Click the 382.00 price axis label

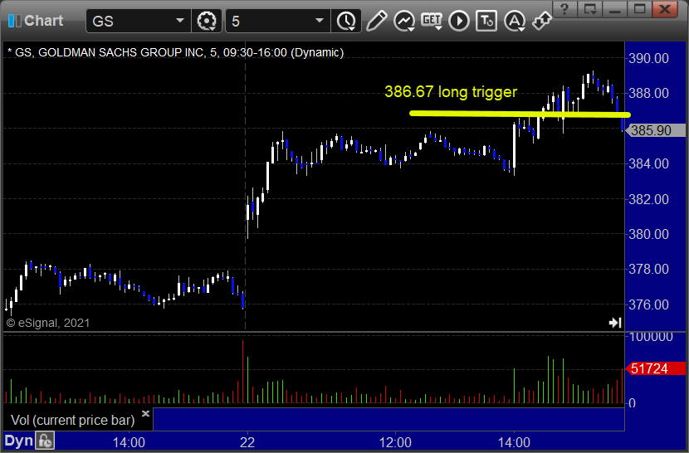coord(648,199)
